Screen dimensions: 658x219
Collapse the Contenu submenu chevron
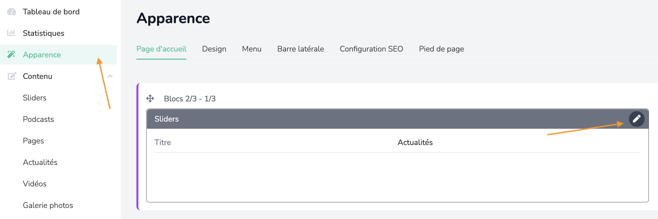pos(110,76)
